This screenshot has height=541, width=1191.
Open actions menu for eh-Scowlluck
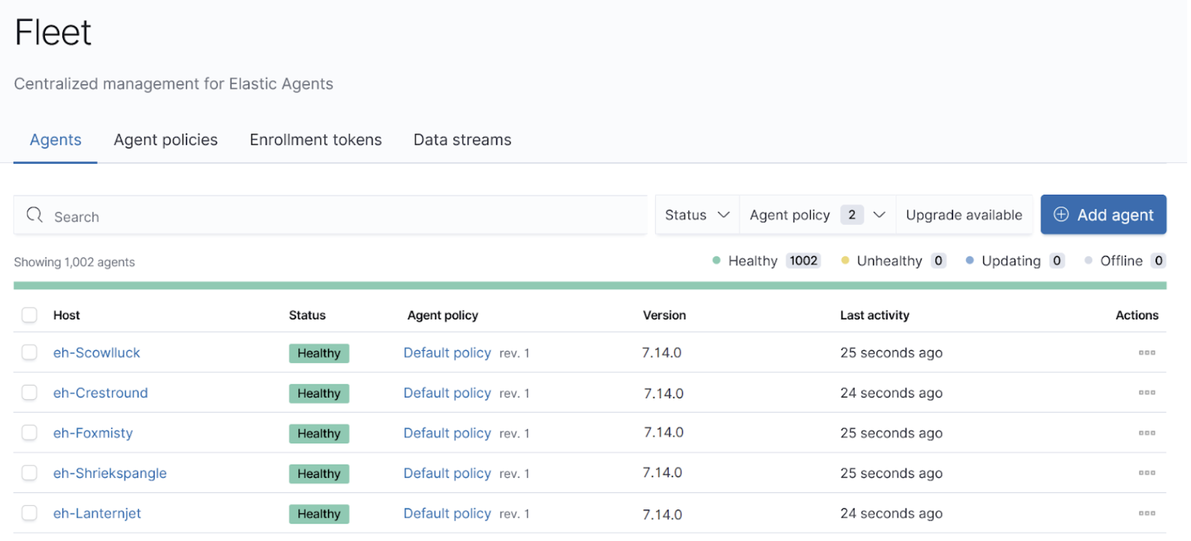pyautogui.click(x=1146, y=353)
